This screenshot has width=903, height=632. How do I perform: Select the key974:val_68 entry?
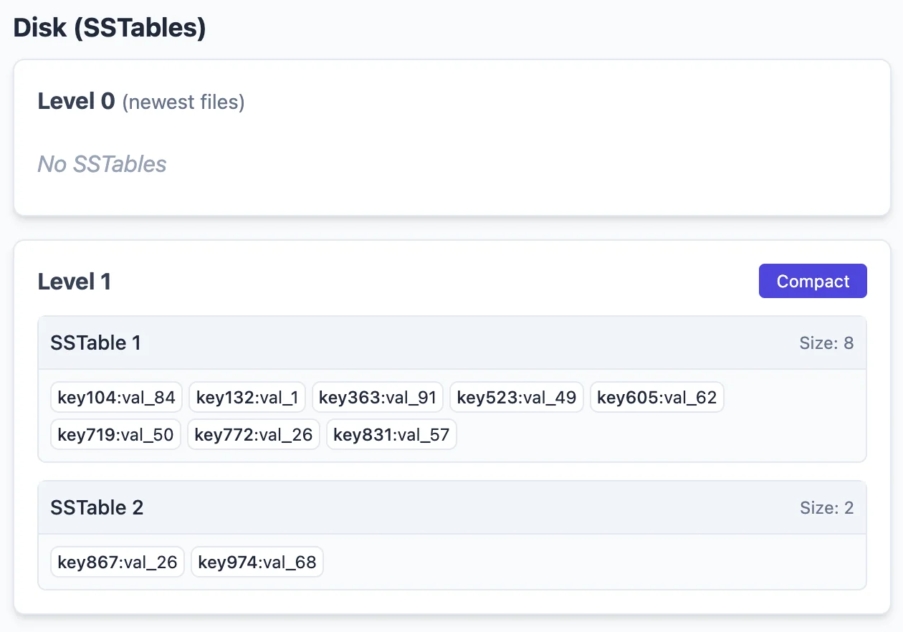tap(257, 562)
